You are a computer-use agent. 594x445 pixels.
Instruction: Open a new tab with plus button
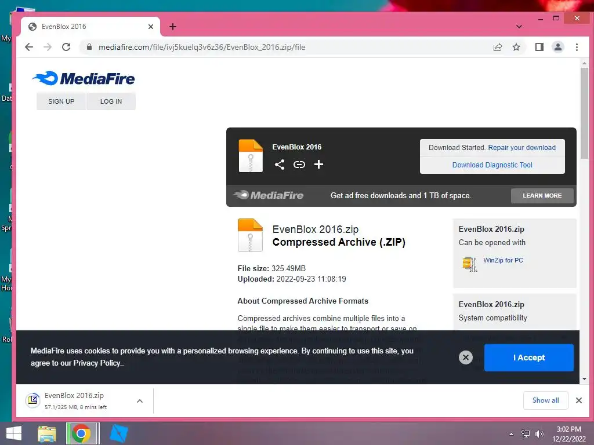(x=173, y=27)
